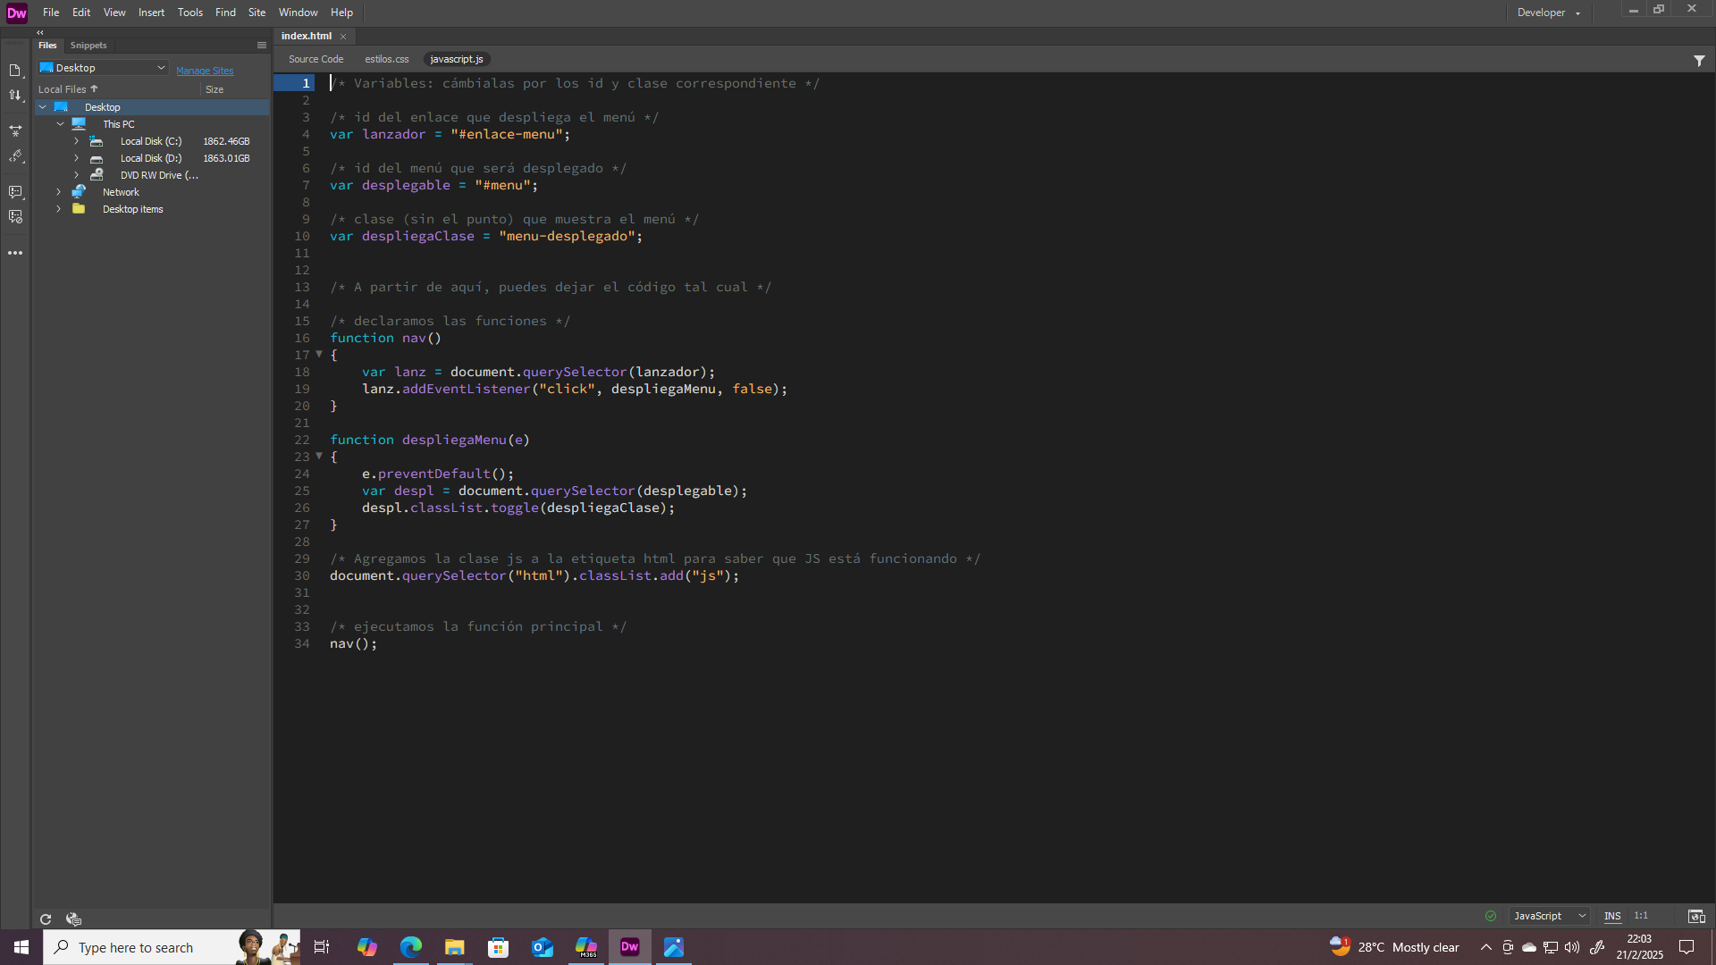The height and width of the screenshot is (965, 1716).
Task: Open the Desktop site selector dropdown
Action: pos(102,67)
